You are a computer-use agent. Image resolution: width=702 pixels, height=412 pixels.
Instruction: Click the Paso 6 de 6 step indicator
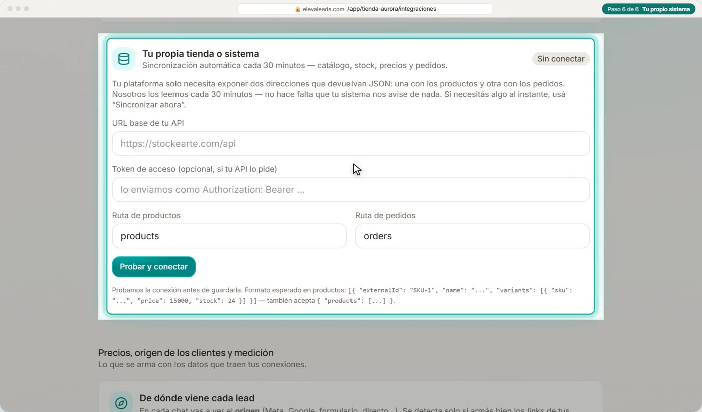[648, 9]
